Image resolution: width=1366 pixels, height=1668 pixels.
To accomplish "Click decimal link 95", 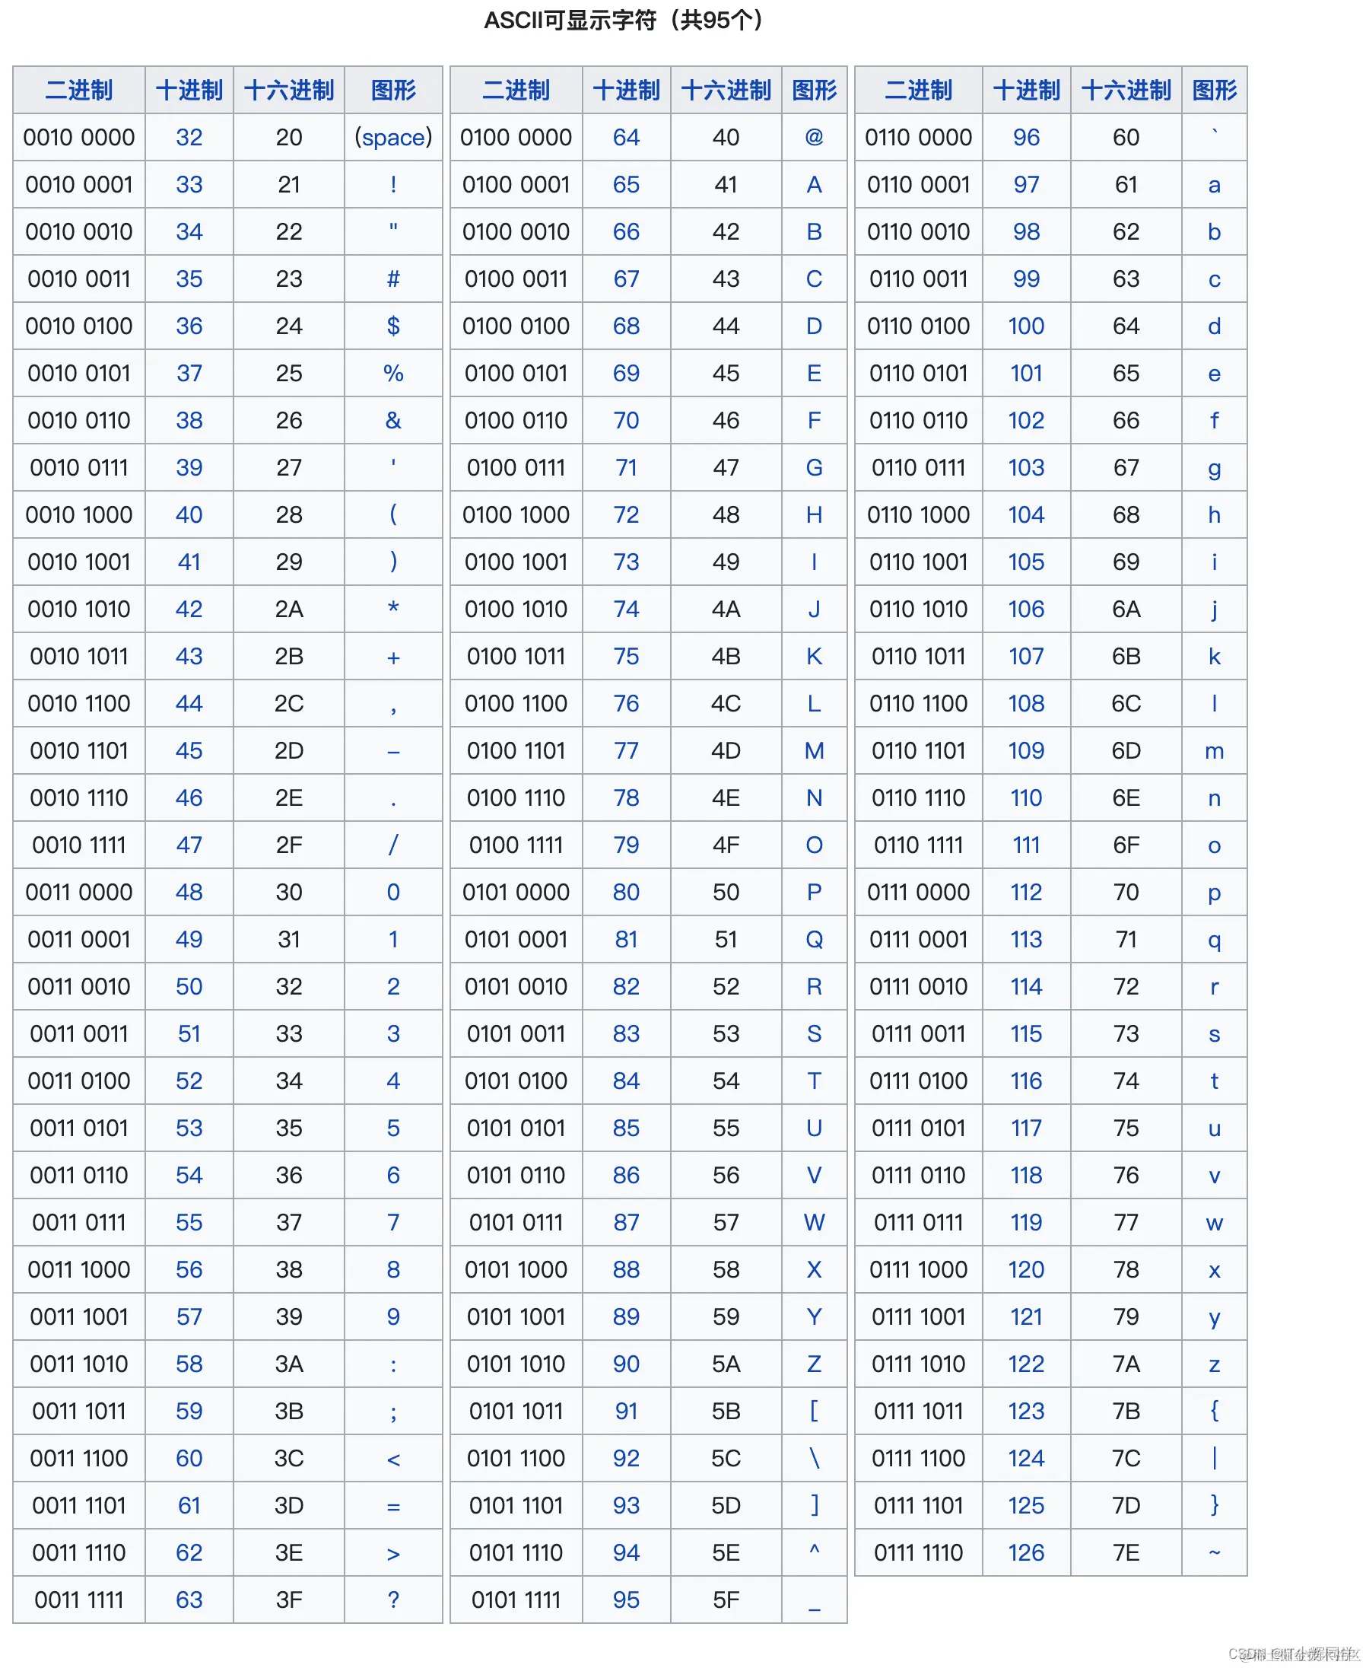I will (x=625, y=1600).
